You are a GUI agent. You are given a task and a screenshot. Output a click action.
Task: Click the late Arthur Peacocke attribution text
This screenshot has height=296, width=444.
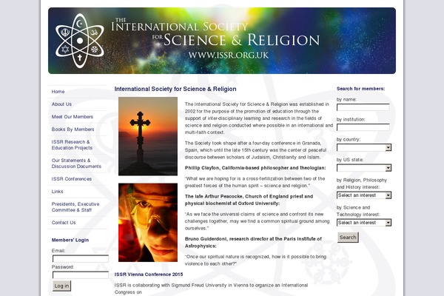pyautogui.click(x=249, y=200)
